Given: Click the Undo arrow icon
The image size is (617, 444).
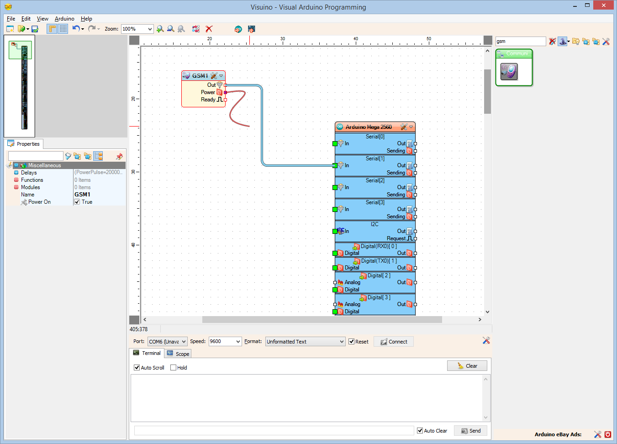Looking at the screenshot, I should pos(76,28).
